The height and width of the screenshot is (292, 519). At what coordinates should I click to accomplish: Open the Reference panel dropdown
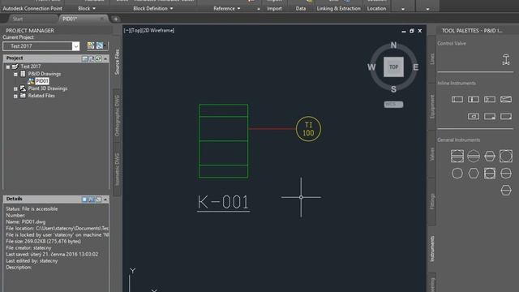point(227,8)
